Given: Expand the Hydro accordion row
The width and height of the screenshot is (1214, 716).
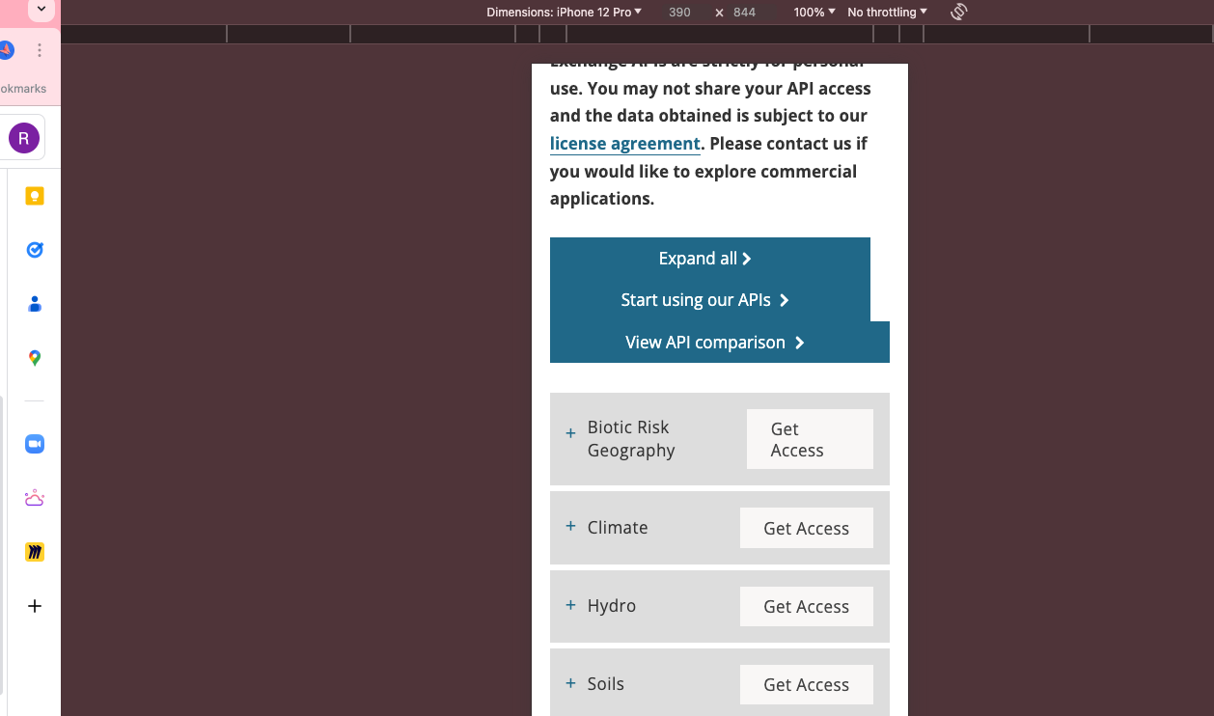Looking at the screenshot, I should click(x=570, y=605).
